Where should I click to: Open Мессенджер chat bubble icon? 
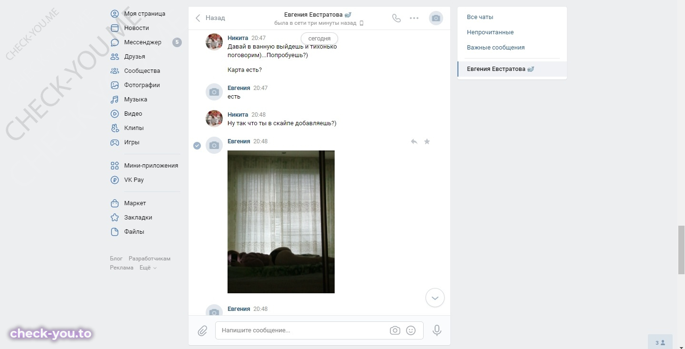click(115, 42)
